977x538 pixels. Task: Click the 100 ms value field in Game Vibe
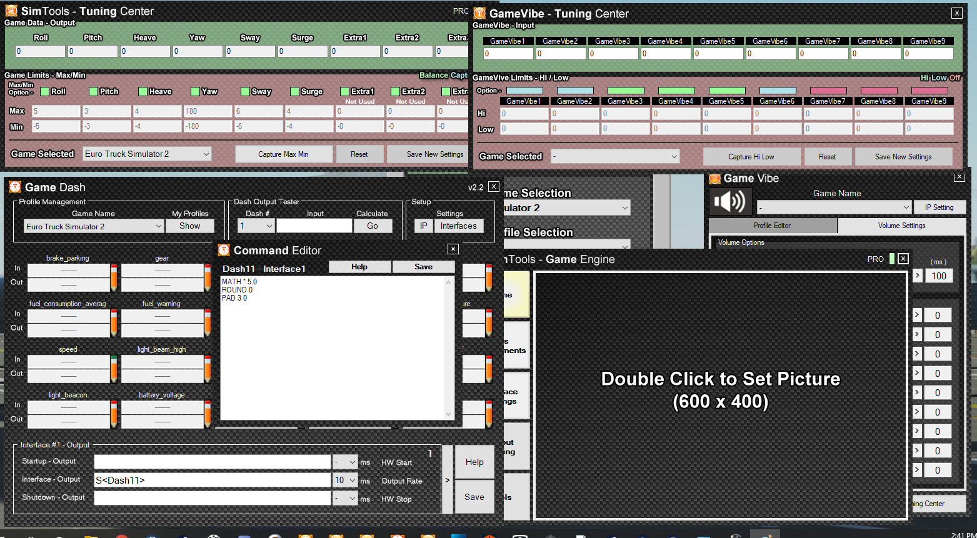tap(939, 276)
